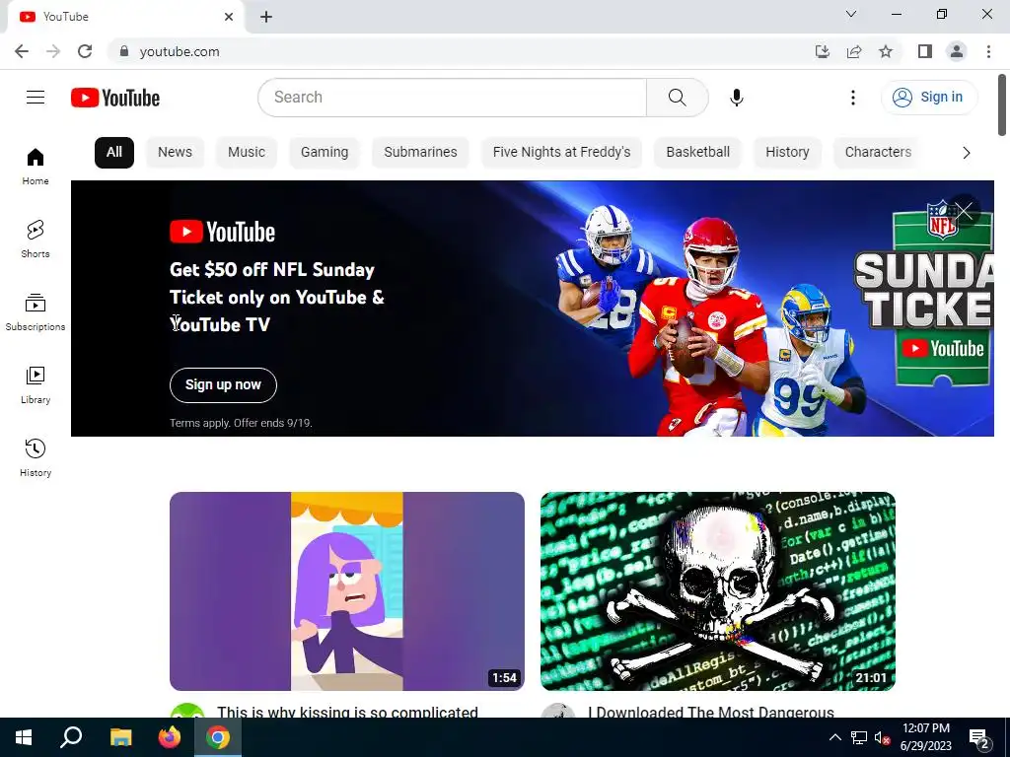The height and width of the screenshot is (757, 1010).
Task: Launch Firefox from the taskbar
Action: 170,737
